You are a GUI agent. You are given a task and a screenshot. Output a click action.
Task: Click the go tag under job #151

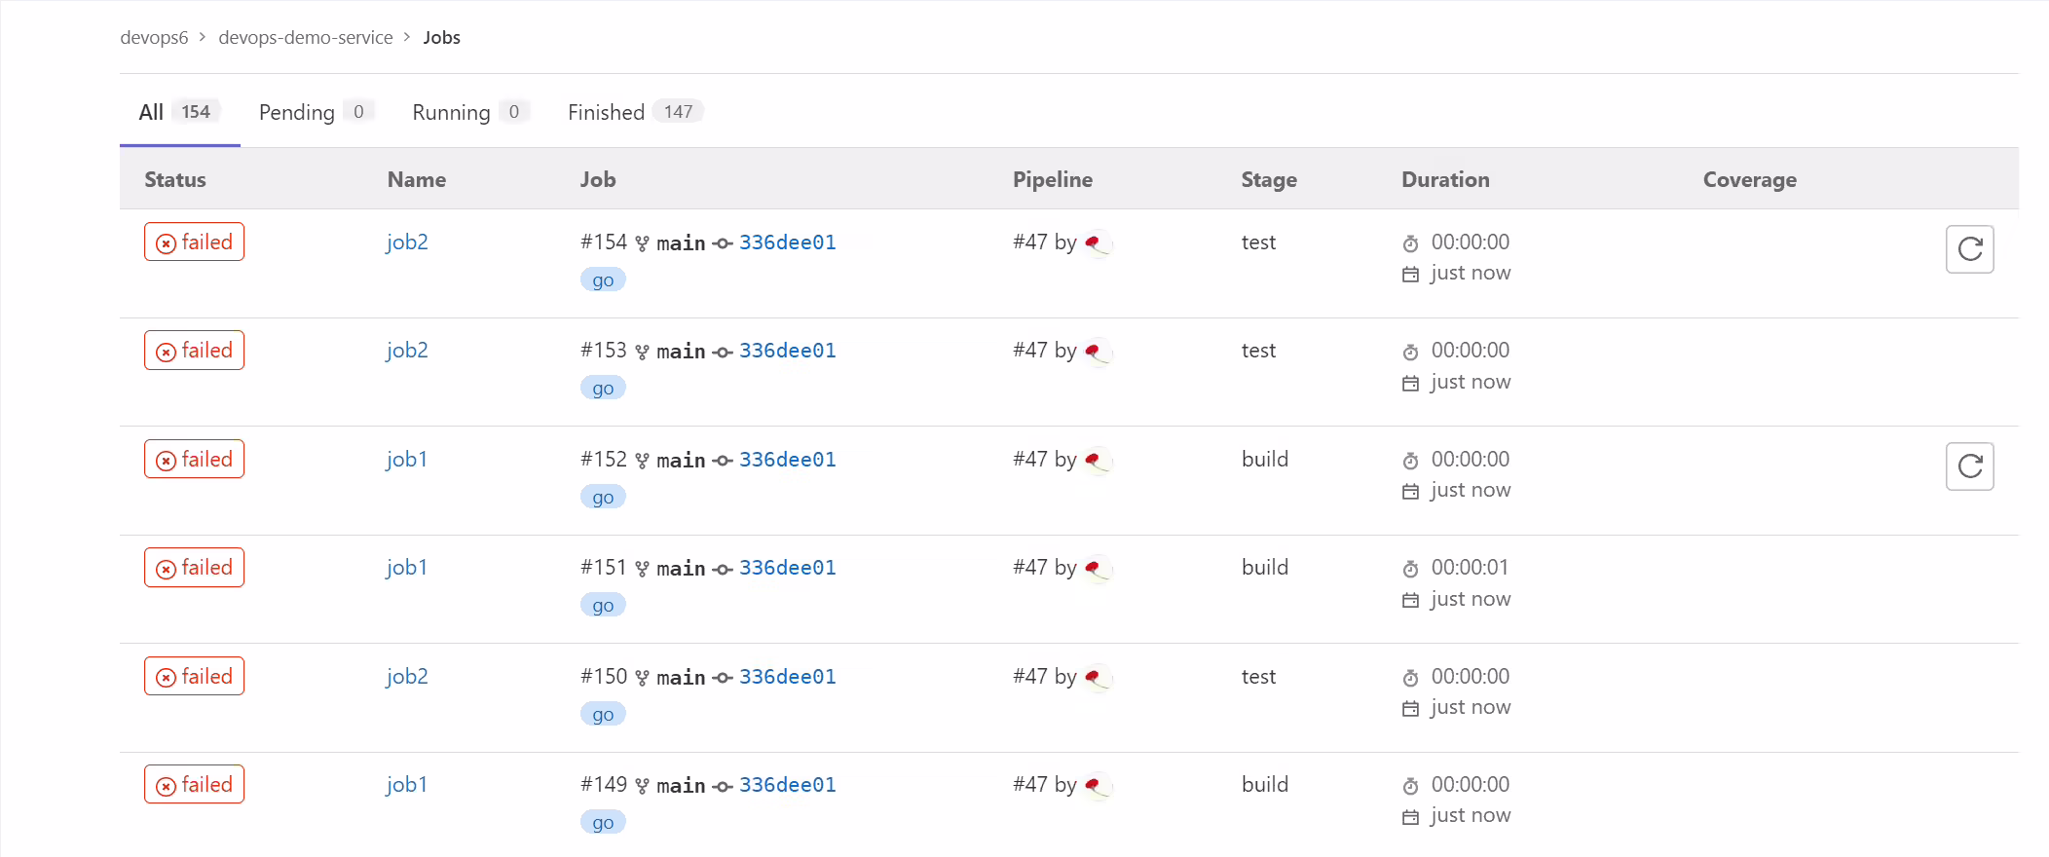[x=603, y=606]
